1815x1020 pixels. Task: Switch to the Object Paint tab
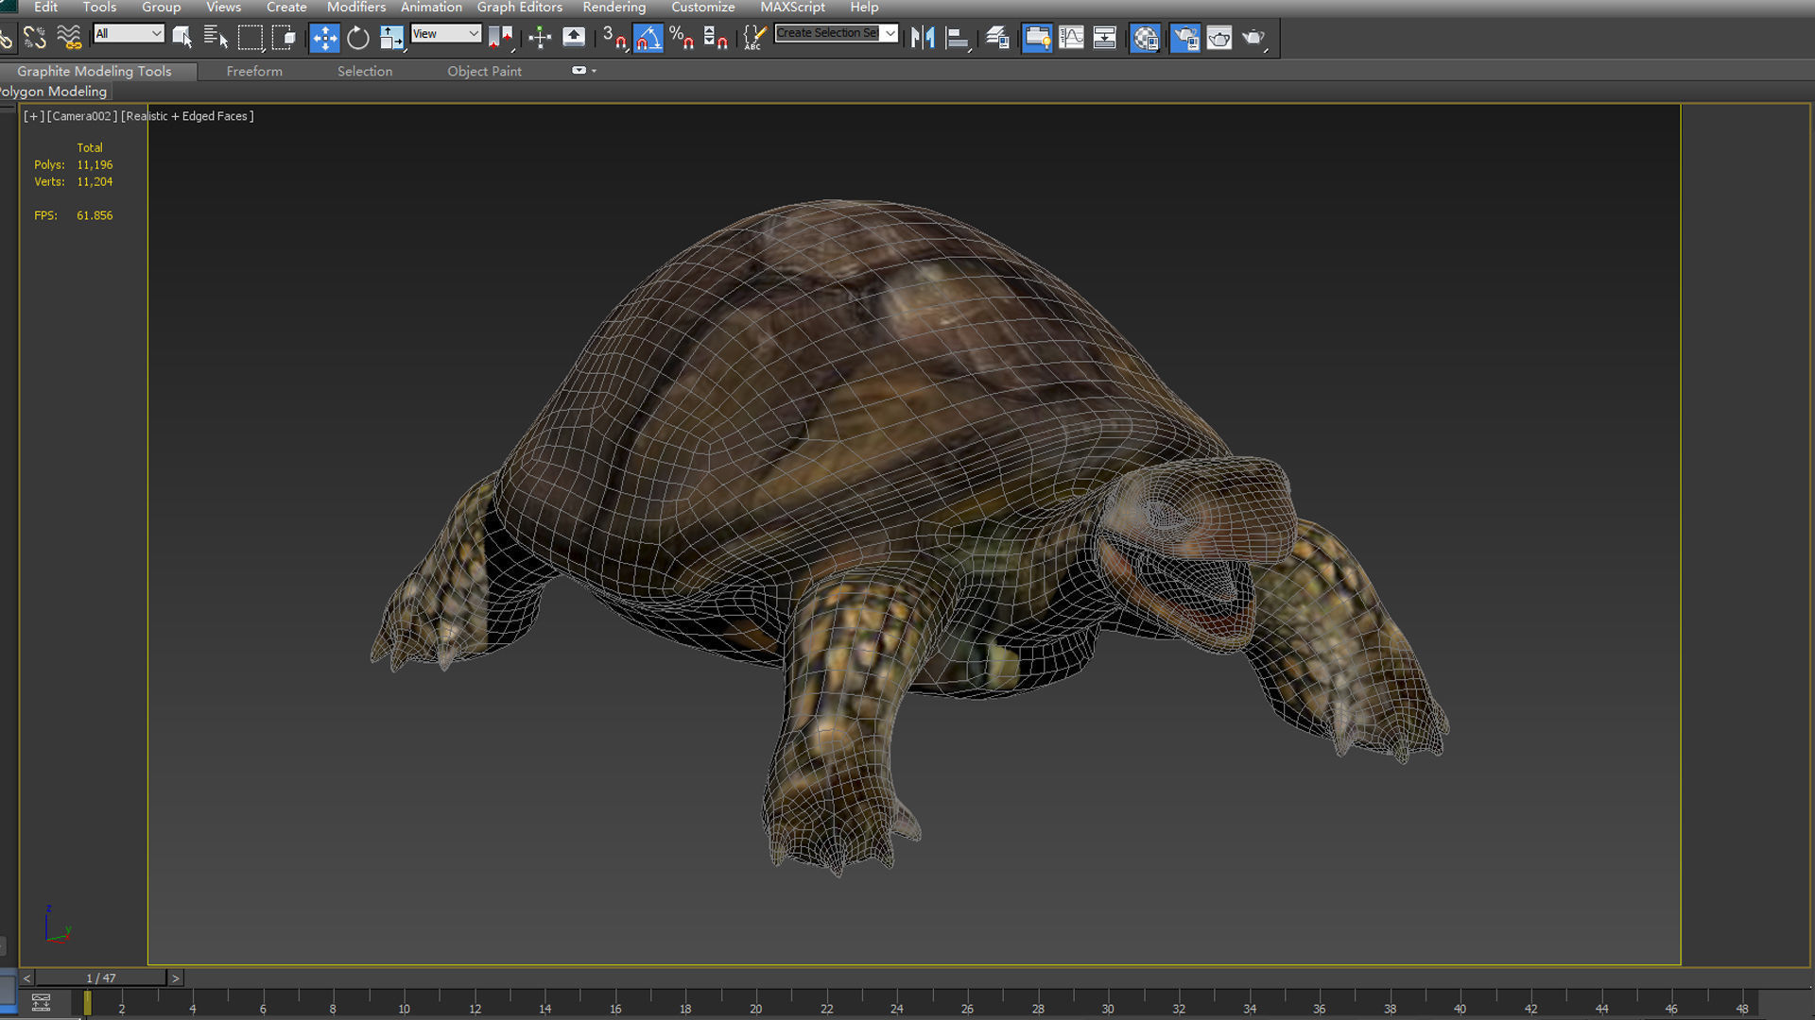[x=484, y=71]
